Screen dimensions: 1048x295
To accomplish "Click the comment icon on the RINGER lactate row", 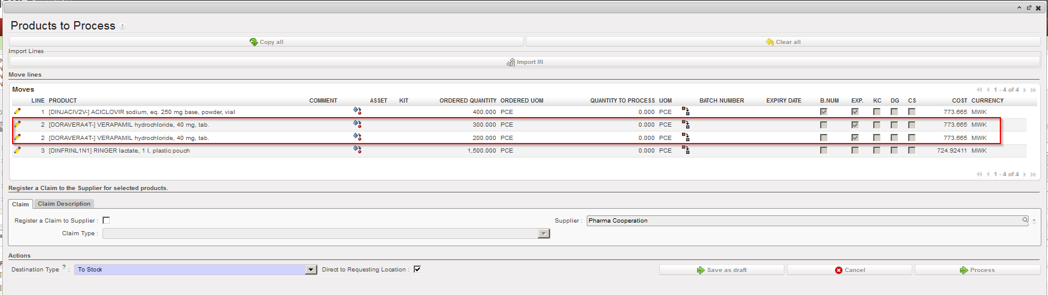I will (357, 150).
